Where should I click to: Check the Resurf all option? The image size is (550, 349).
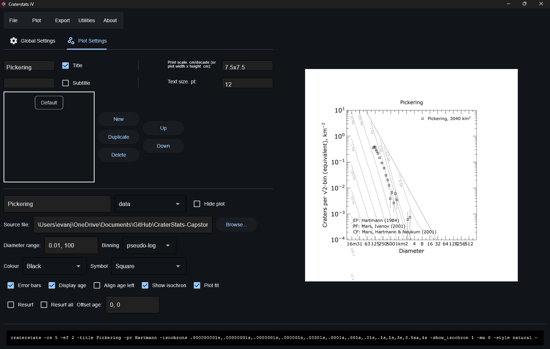(44, 305)
